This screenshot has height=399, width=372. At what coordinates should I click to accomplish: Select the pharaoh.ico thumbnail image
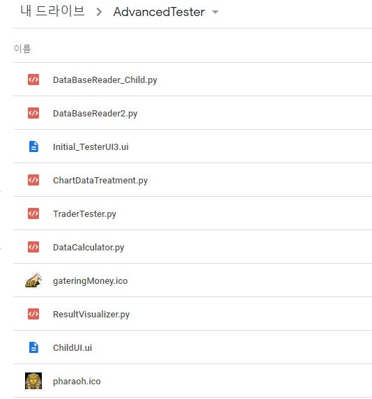[33, 381]
